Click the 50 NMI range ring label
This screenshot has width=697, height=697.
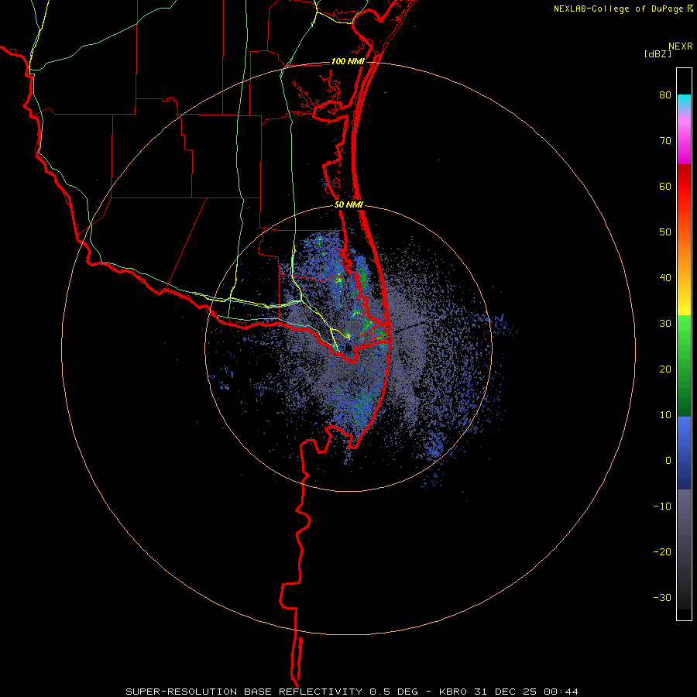(349, 205)
